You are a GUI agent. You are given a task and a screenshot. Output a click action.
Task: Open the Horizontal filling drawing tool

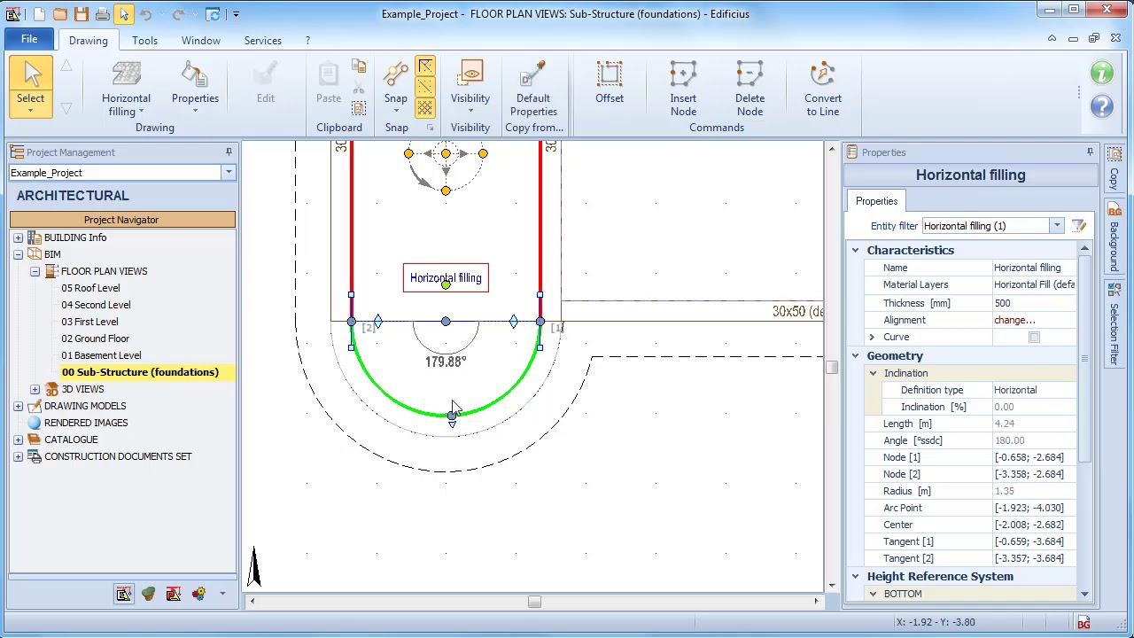[x=126, y=89]
